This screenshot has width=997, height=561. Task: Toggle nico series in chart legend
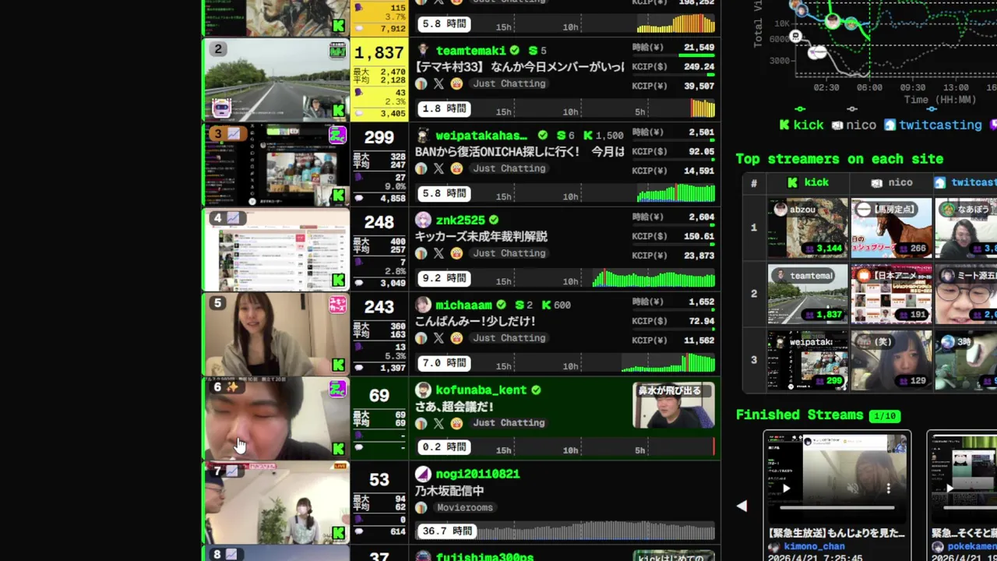854,125
